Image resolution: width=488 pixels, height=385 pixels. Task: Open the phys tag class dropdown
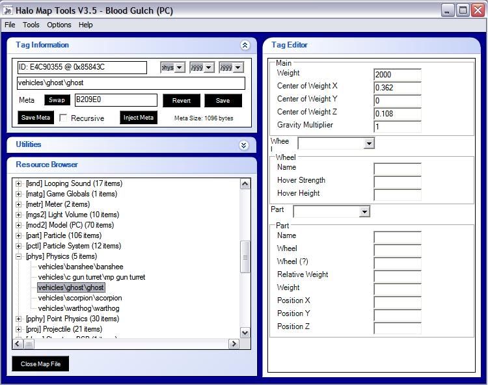pos(180,68)
